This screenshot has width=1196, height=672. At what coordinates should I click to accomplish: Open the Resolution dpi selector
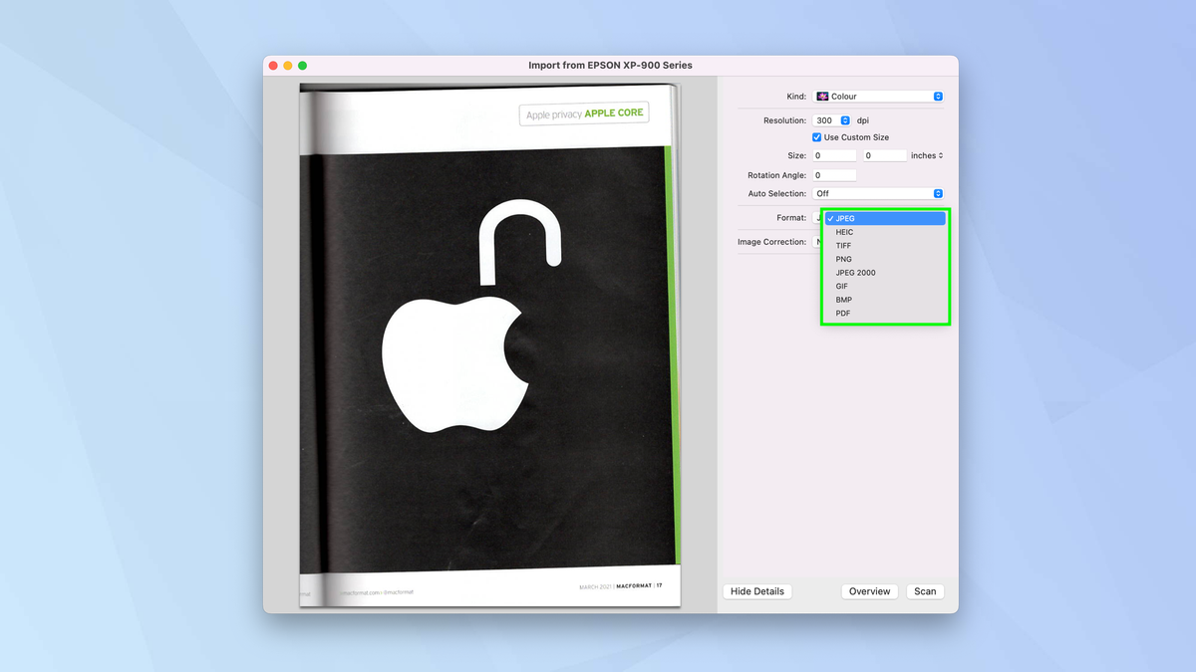point(844,119)
